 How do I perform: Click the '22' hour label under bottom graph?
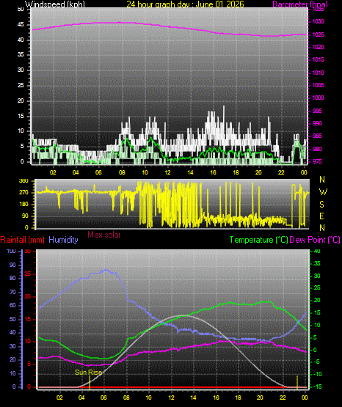tap(283, 397)
